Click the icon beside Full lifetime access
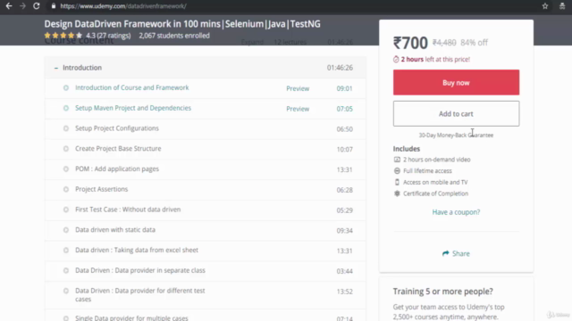The height and width of the screenshot is (321, 572). pos(397,170)
